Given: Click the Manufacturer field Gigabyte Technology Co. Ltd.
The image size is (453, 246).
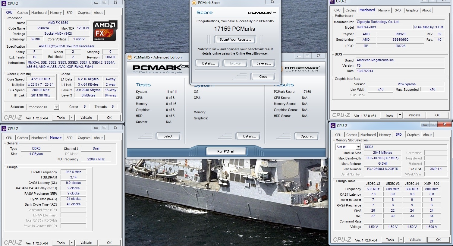Looking at the screenshot, I should [x=400, y=22].
